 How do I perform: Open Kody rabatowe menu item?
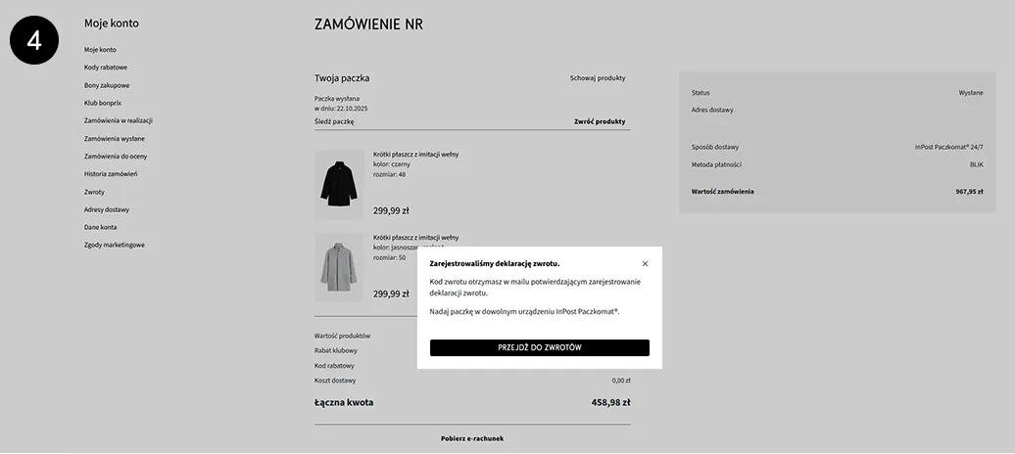tap(106, 68)
